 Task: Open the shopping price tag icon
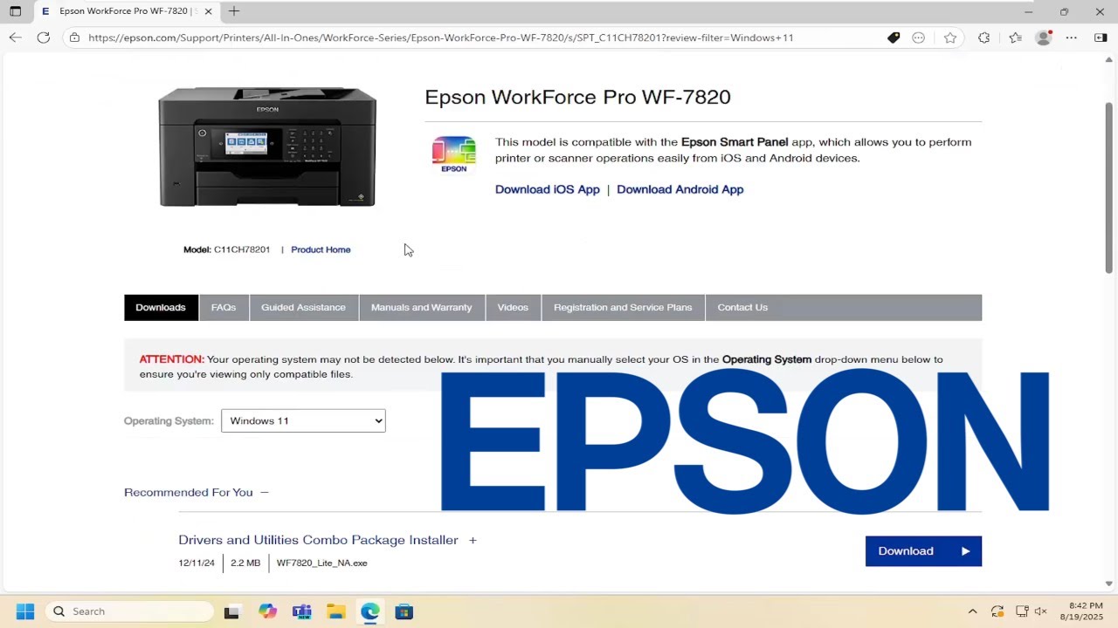coord(894,38)
